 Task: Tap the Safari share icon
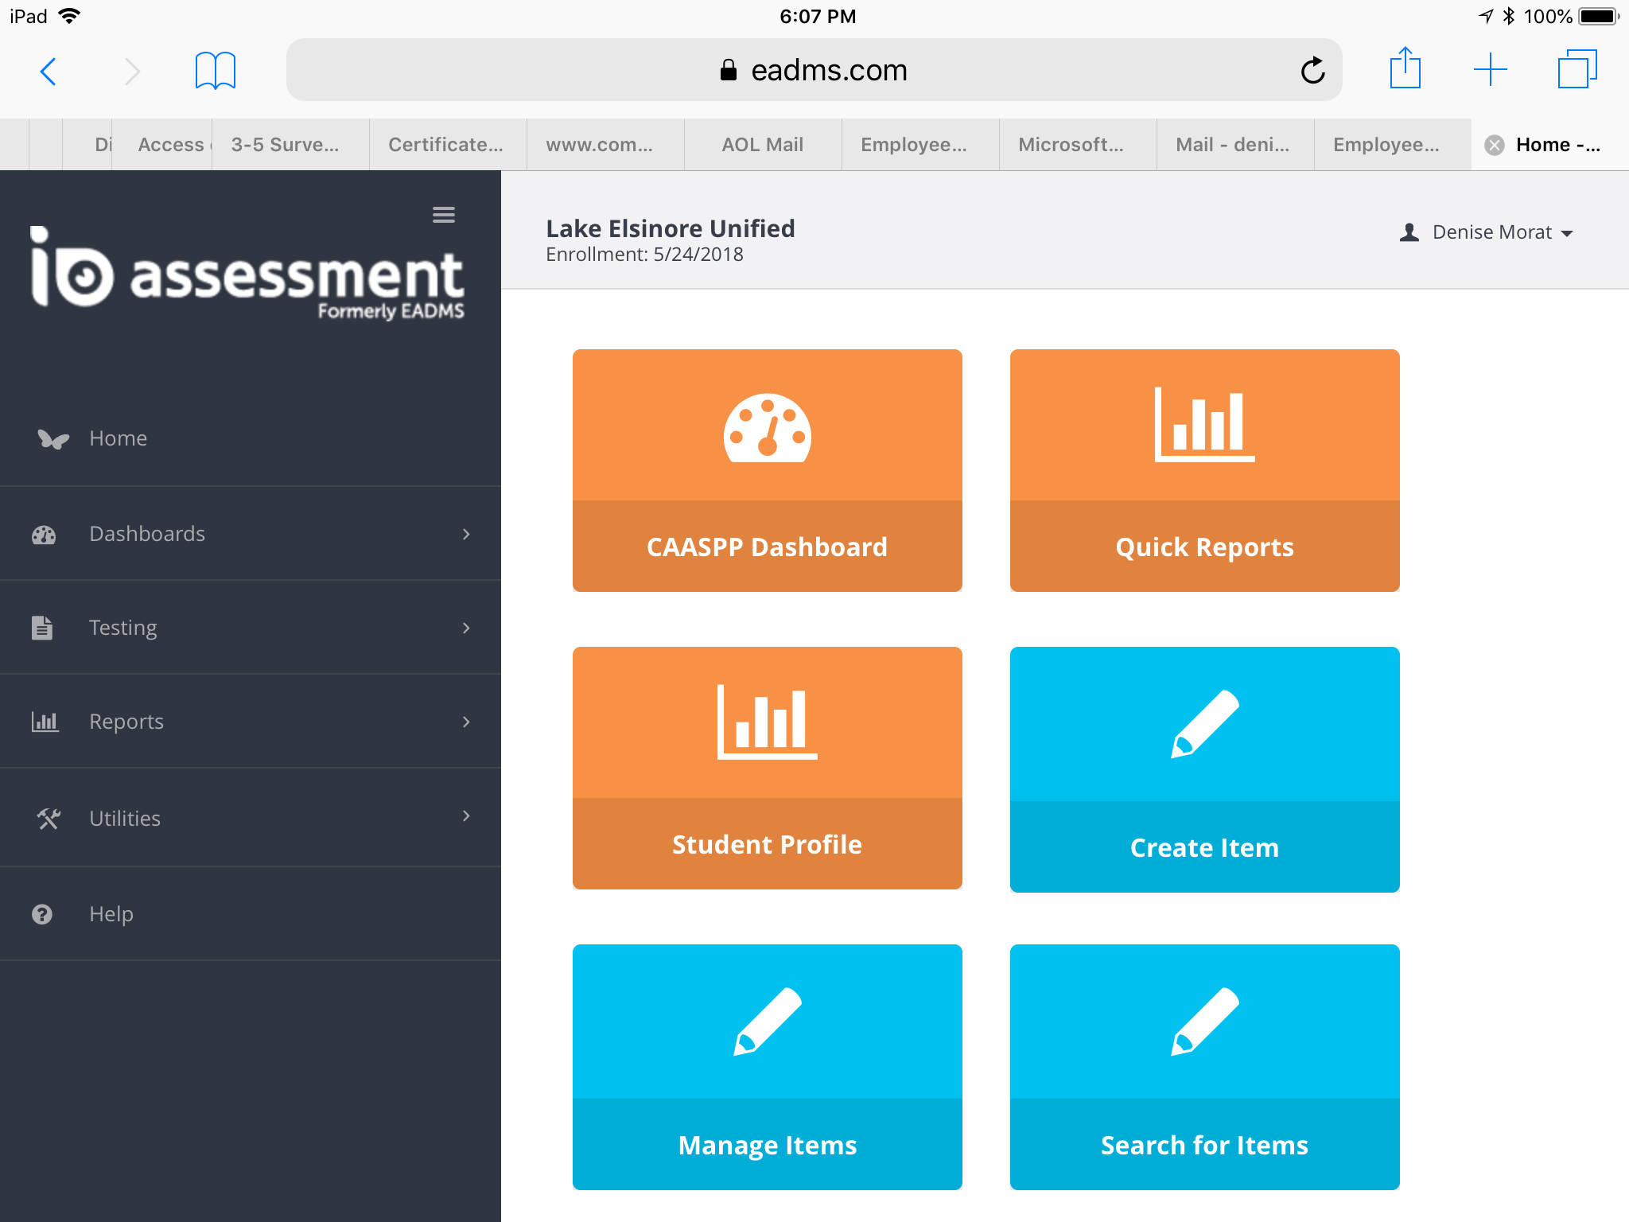pos(1405,69)
